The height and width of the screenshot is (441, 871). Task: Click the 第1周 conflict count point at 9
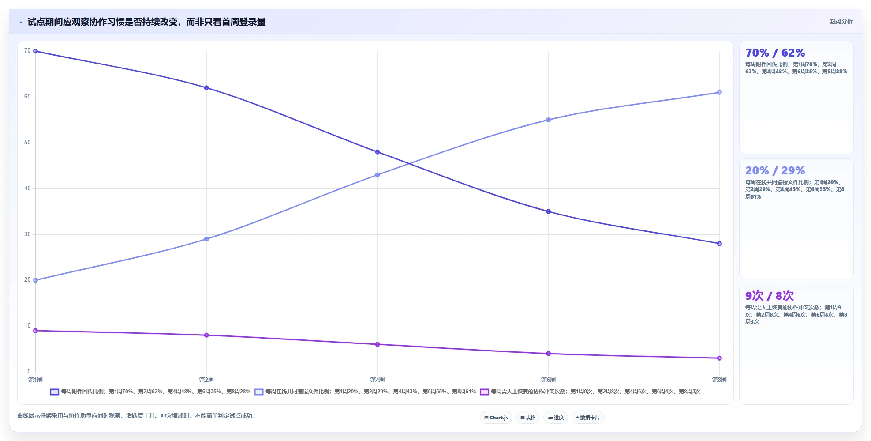pos(36,331)
